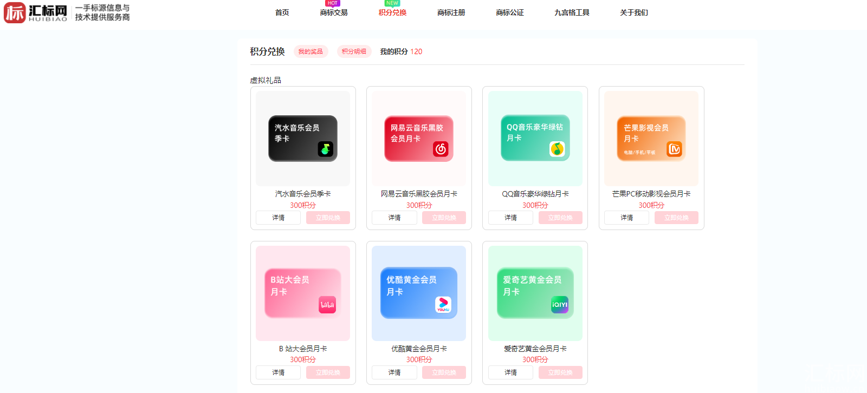Open the 商标交易 menu item

pyautogui.click(x=334, y=12)
